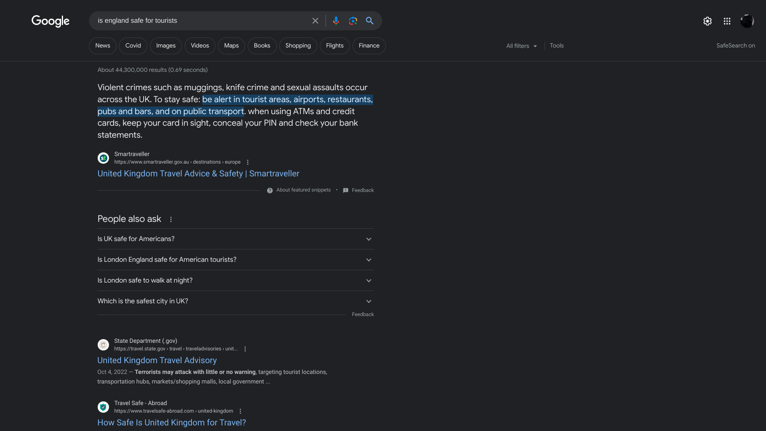Click About featured snippets text link

[x=303, y=190]
